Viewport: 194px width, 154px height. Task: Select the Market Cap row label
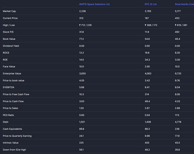tap(9, 11)
